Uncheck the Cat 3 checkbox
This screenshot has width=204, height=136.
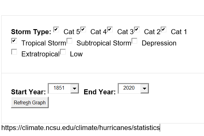pyautogui.click(x=110, y=29)
